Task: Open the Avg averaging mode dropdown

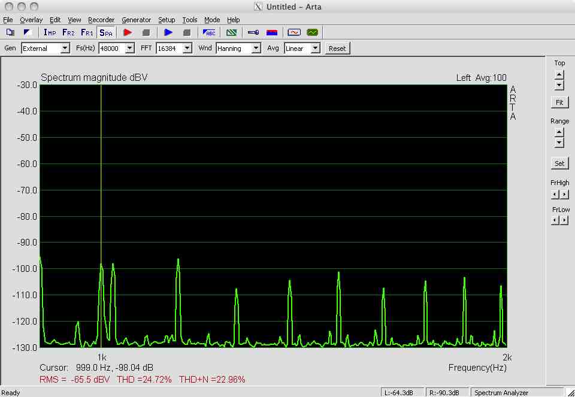Action: pyautogui.click(x=316, y=48)
